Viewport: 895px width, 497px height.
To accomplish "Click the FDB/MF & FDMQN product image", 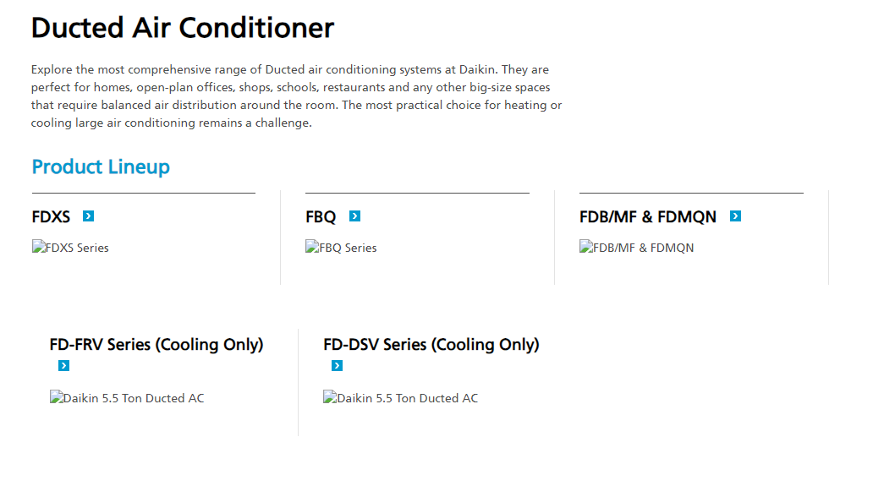I will pos(637,248).
